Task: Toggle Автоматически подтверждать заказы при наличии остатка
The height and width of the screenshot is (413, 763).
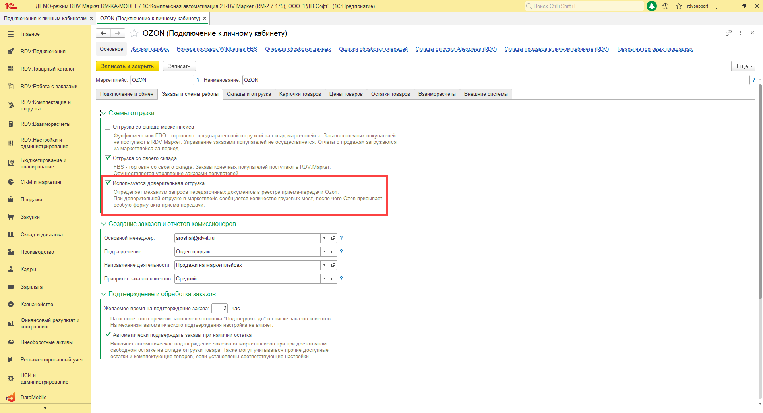Action: click(x=108, y=335)
